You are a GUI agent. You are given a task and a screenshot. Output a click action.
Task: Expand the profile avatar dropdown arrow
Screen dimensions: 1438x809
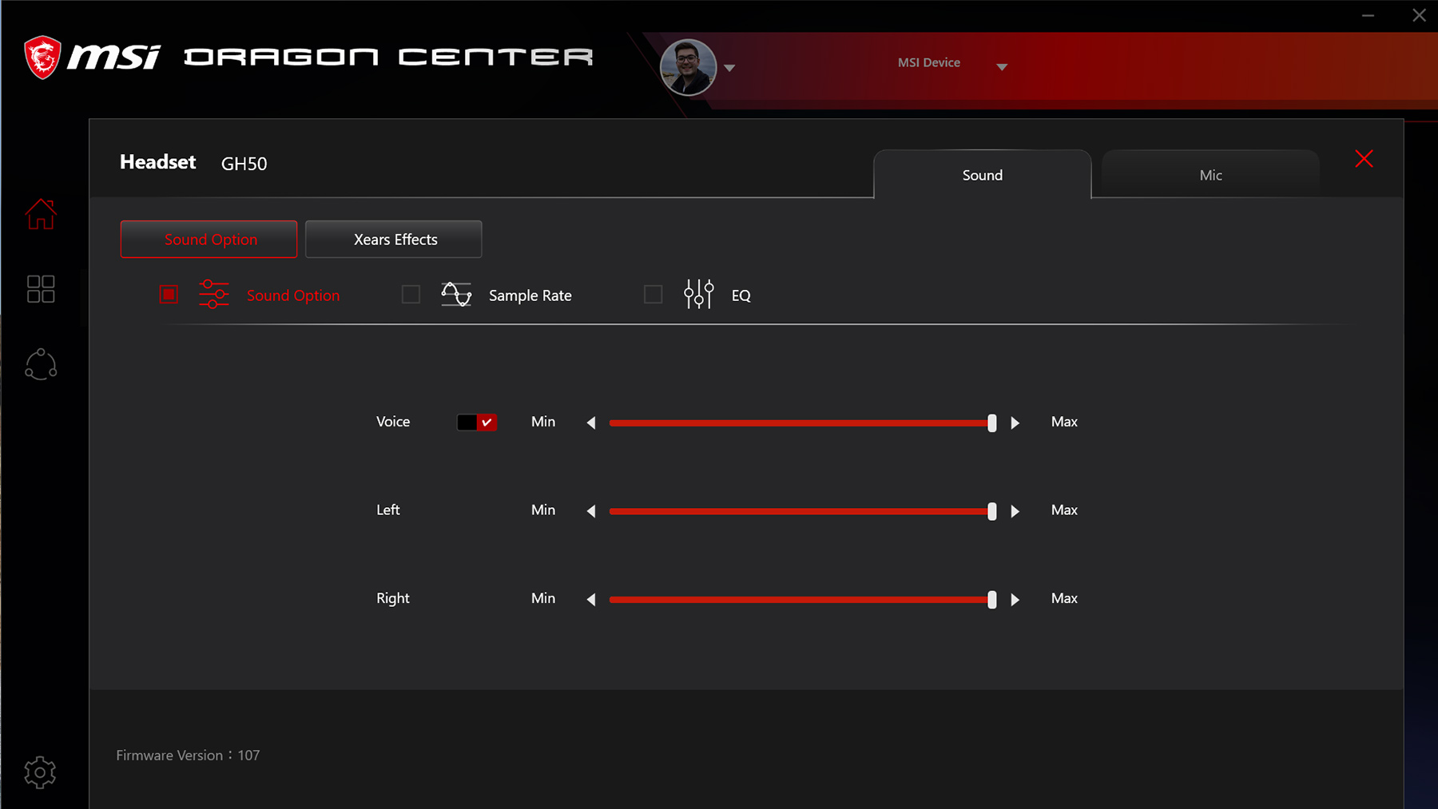pyautogui.click(x=729, y=68)
